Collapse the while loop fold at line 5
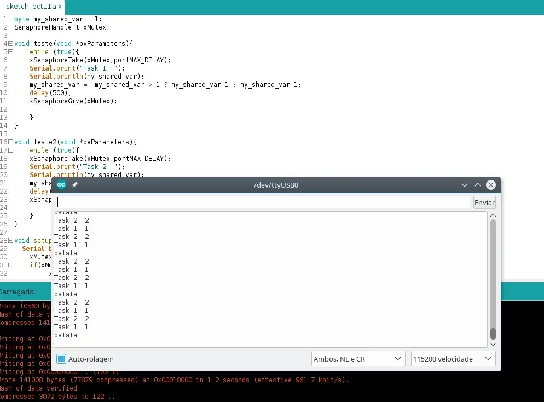The image size is (544, 402). (x=11, y=51)
